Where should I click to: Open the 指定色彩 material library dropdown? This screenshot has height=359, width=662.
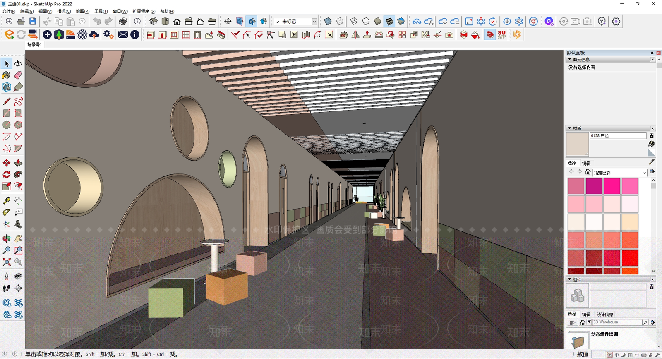pyautogui.click(x=619, y=172)
